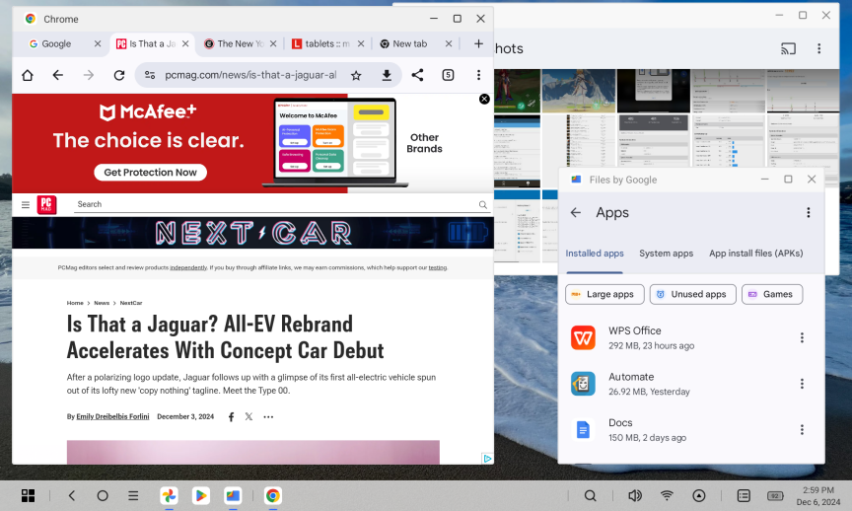Open the News breadcrumb link

pyautogui.click(x=102, y=303)
